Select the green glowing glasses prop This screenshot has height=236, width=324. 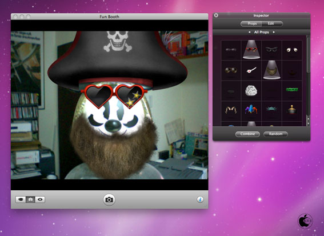[292, 90]
